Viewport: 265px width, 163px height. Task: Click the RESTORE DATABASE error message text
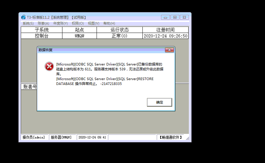(105, 81)
